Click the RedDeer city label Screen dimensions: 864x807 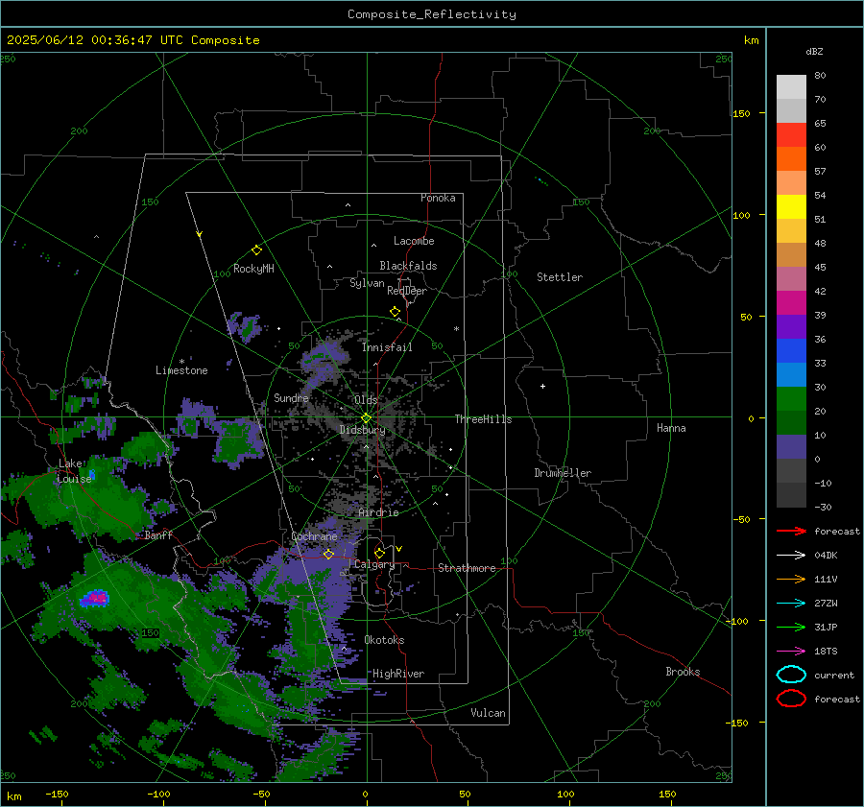pyautogui.click(x=407, y=291)
